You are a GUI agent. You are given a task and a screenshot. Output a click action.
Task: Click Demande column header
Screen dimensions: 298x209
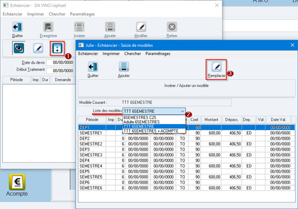click(63, 80)
